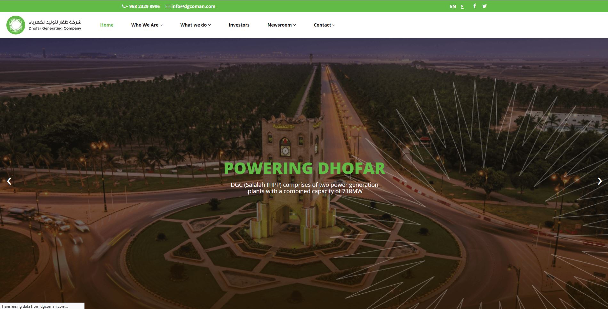Click the DGC Salalah II IPP description text
This screenshot has height=309, width=608.
(304, 188)
